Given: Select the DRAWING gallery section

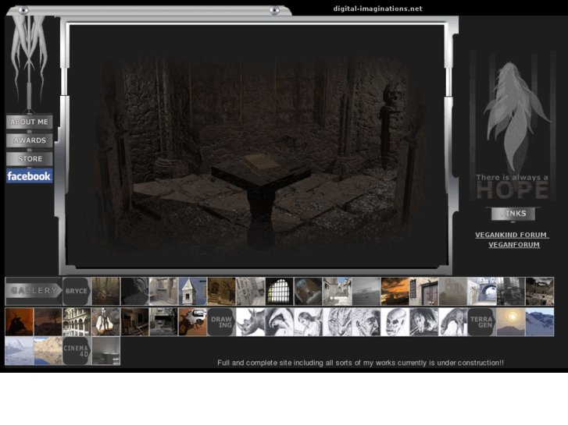Looking at the screenshot, I should click(221, 322).
